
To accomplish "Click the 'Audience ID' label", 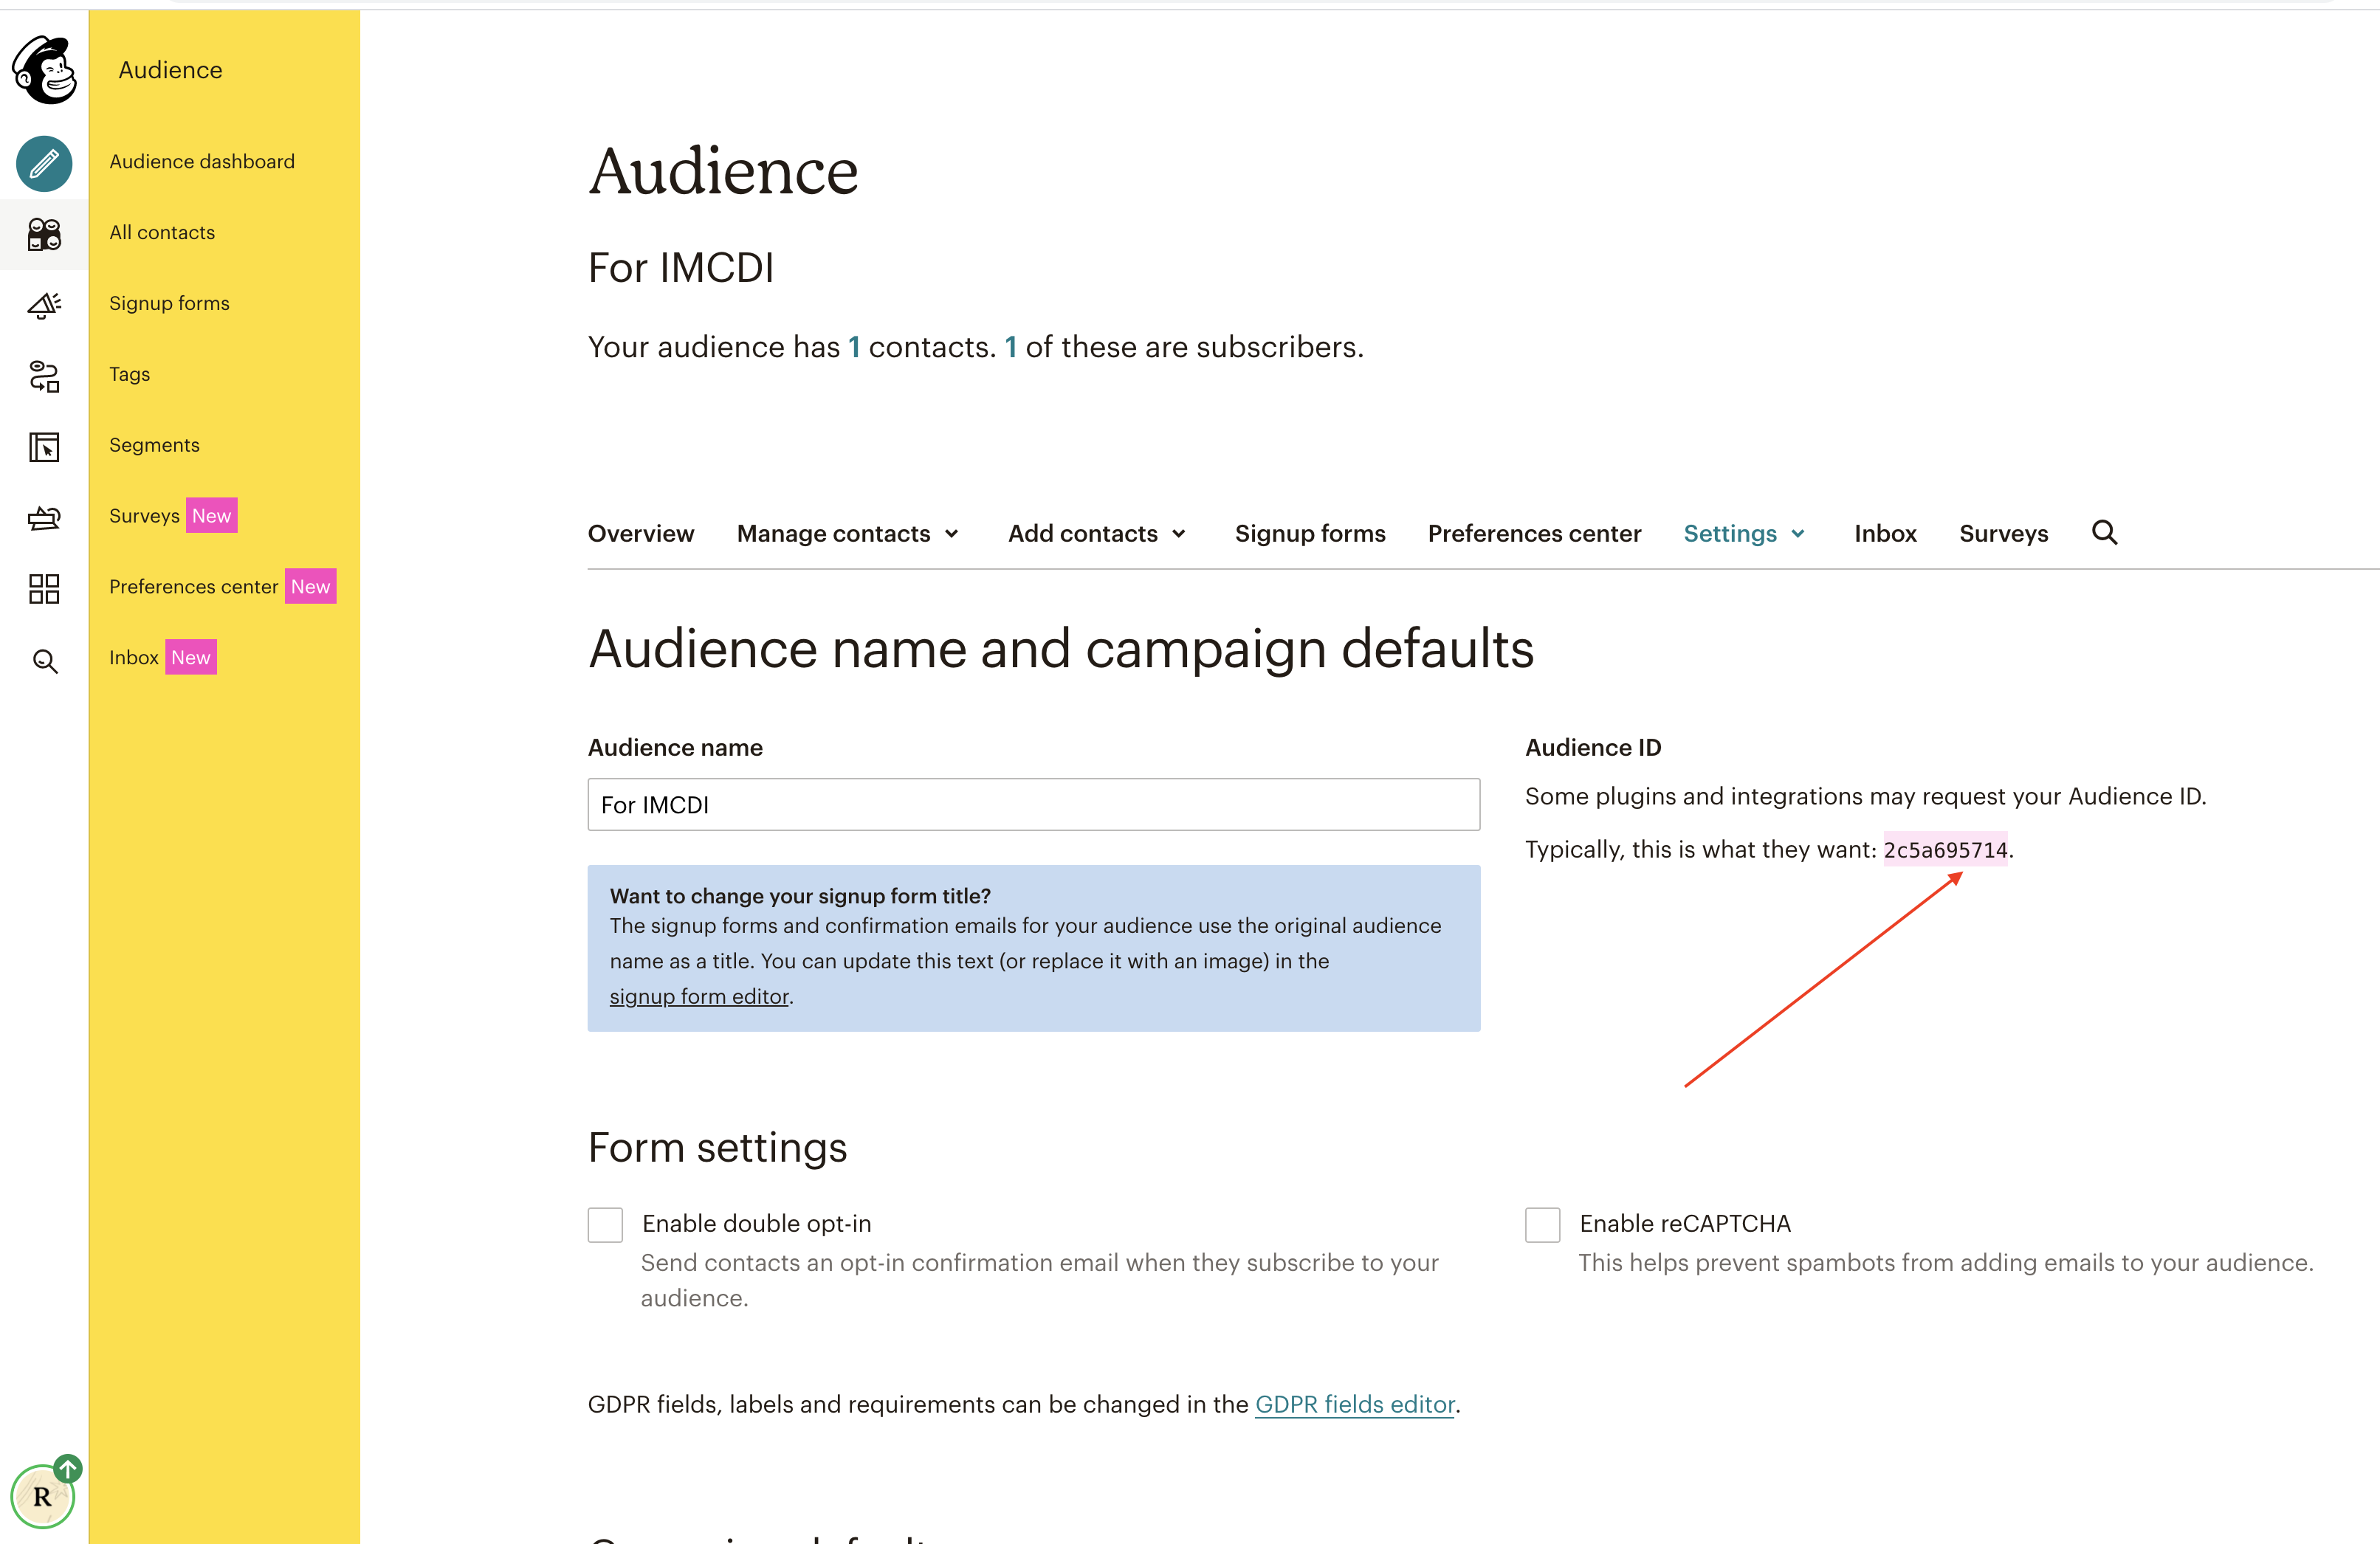I will pyautogui.click(x=1593, y=747).
